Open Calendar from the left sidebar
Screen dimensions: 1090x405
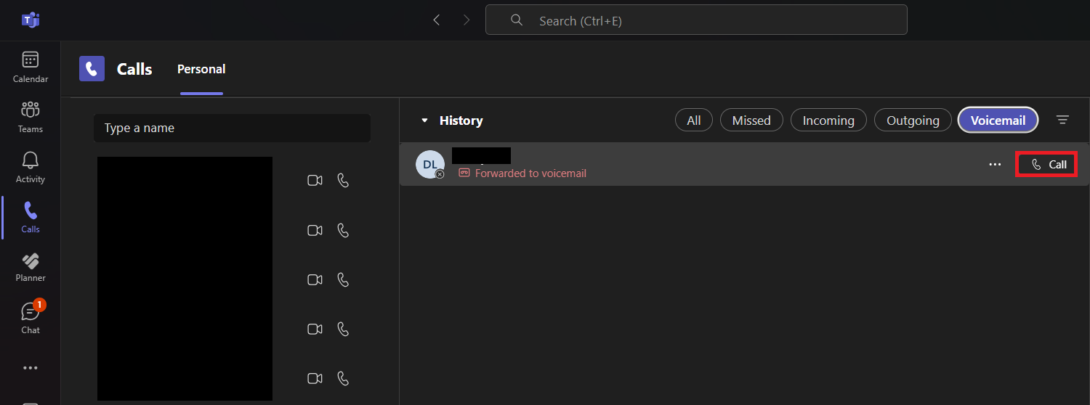tap(31, 67)
